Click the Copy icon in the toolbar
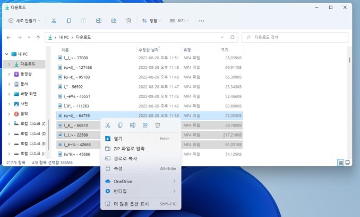Image resolution: width=360 pixels, height=217 pixels. pos(68,21)
